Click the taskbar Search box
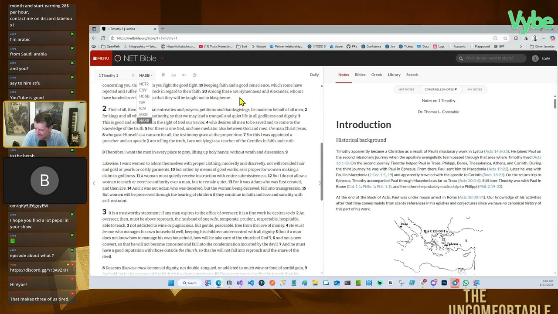Viewport: 558px width, 314px height. [x=189, y=283]
